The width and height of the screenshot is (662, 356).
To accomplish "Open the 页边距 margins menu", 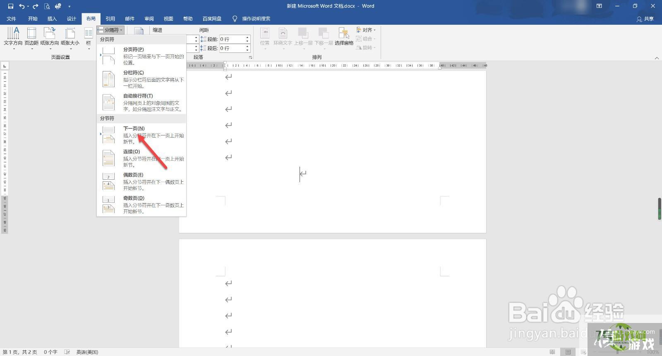I will click(x=31, y=38).
